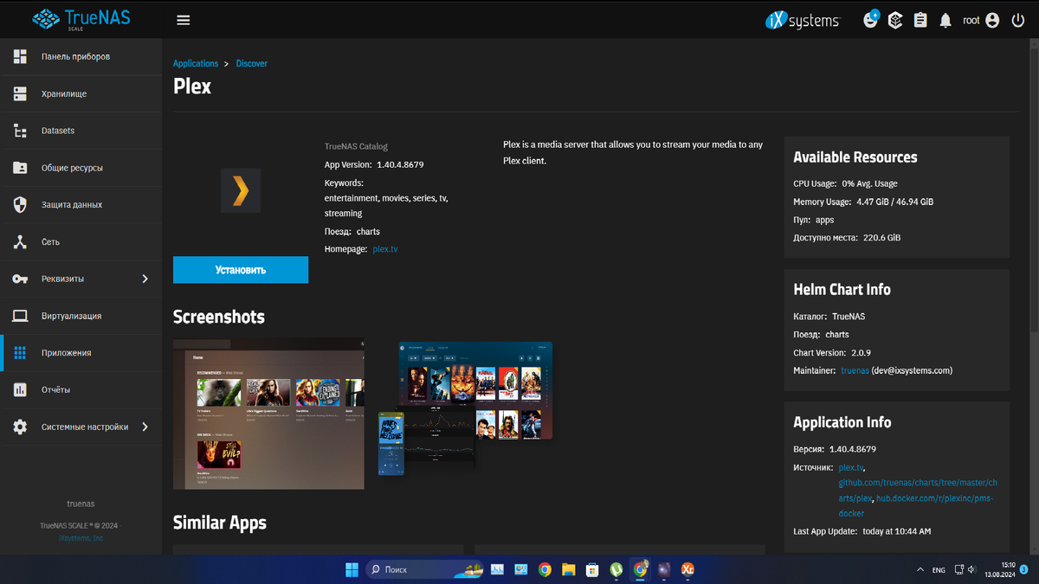Expand the Реквизиты submenu arrow
The height and width of the screenshot is (584, 1039).
[145, 279]
